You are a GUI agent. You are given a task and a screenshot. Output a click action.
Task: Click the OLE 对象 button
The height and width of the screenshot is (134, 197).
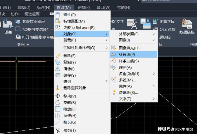[167, 29]
